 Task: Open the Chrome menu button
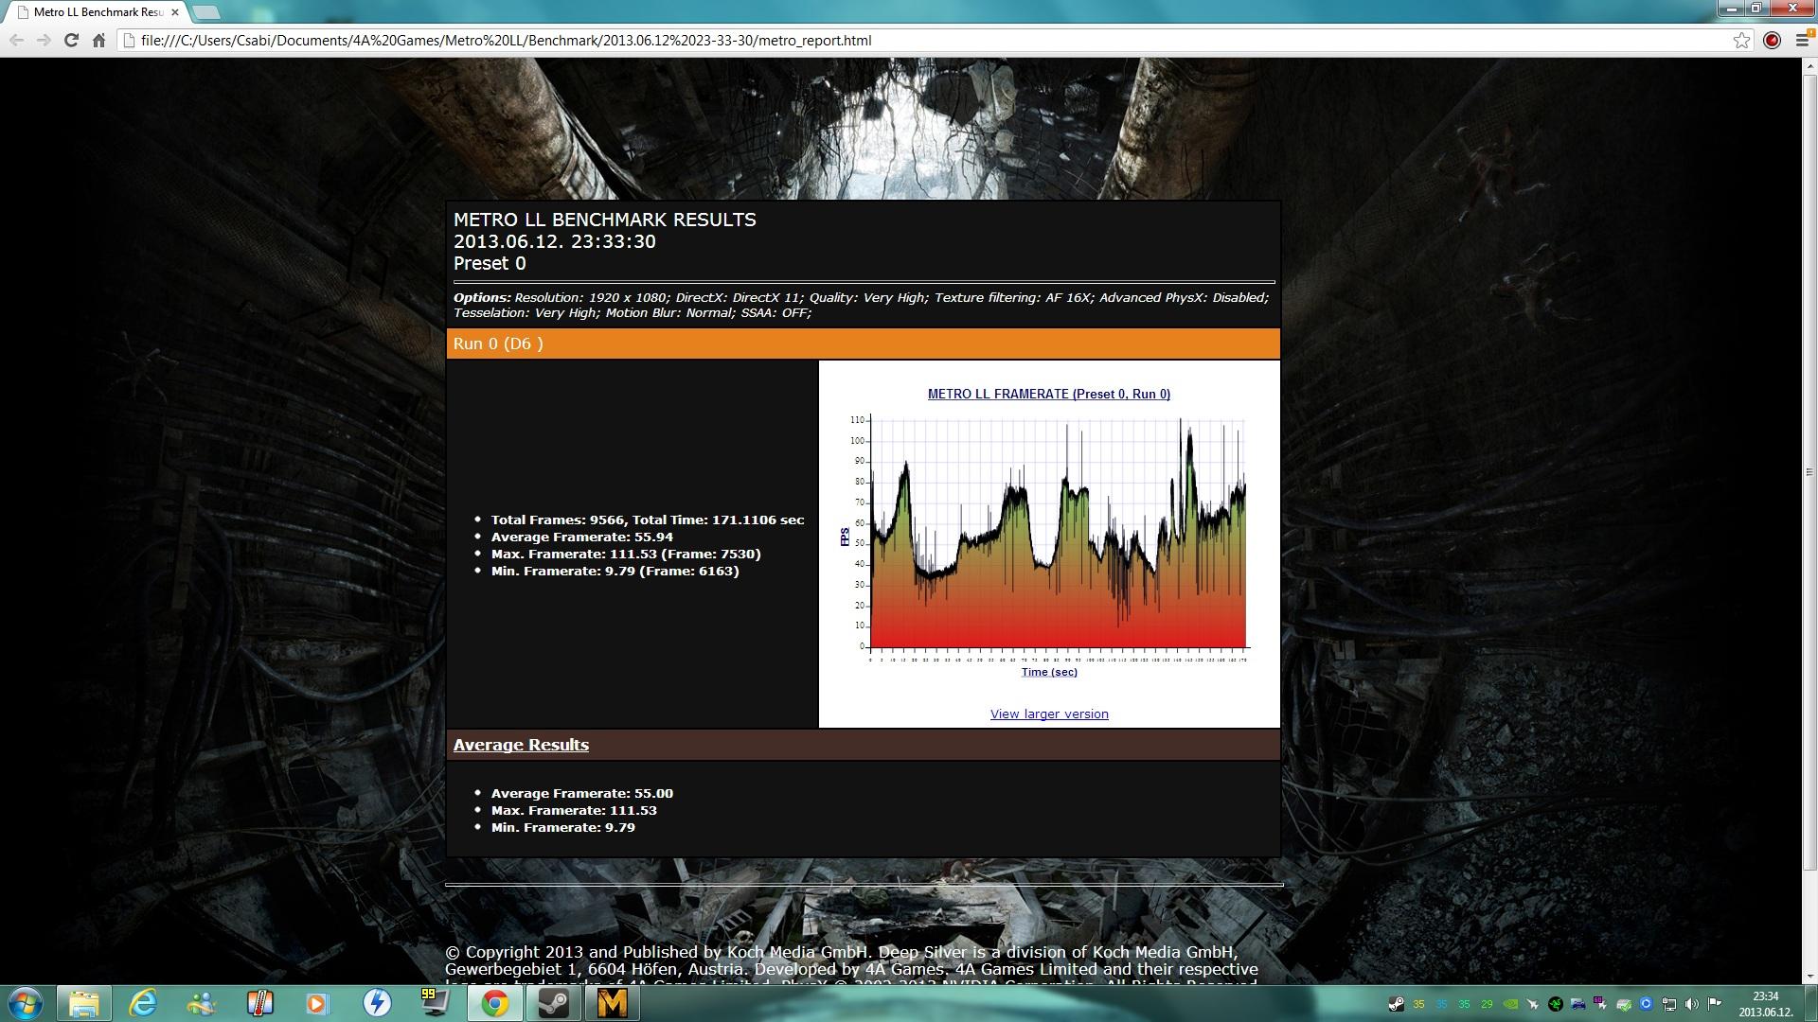[x=1802, y=40]
